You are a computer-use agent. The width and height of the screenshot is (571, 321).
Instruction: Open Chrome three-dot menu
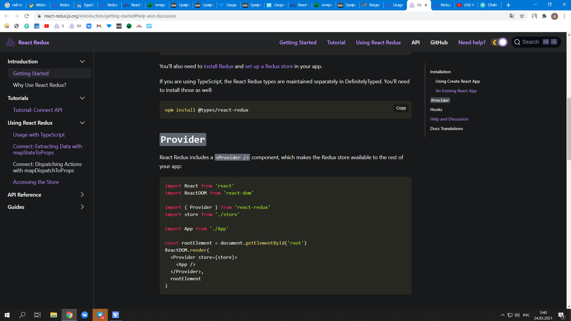(x=564, y=16)
